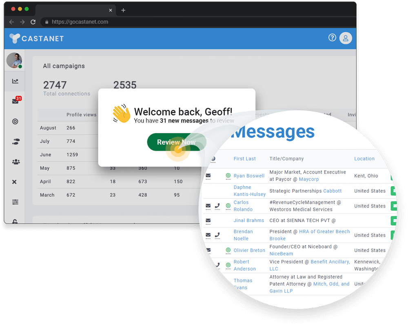Open the group contacts sidebar icon
Viewport: 408px width, 325px height.
pos(16,162)
